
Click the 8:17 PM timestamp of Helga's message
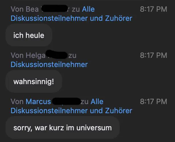[153, 55]
